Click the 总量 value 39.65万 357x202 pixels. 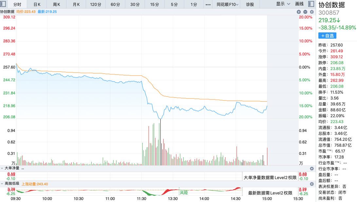(x=338, y=104)
